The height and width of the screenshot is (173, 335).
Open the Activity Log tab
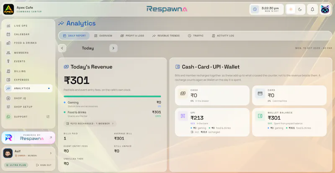[x=223, y=36]
